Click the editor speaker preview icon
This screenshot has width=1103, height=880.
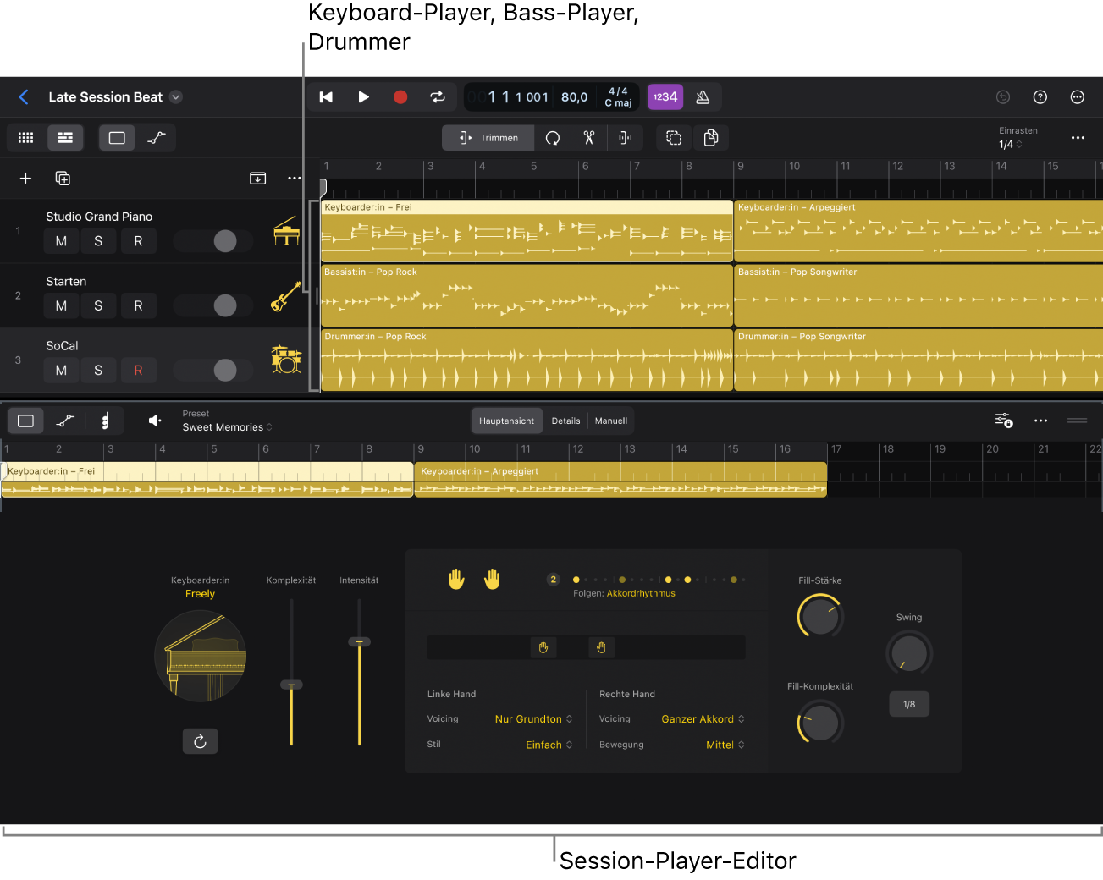tap(155, 421)
